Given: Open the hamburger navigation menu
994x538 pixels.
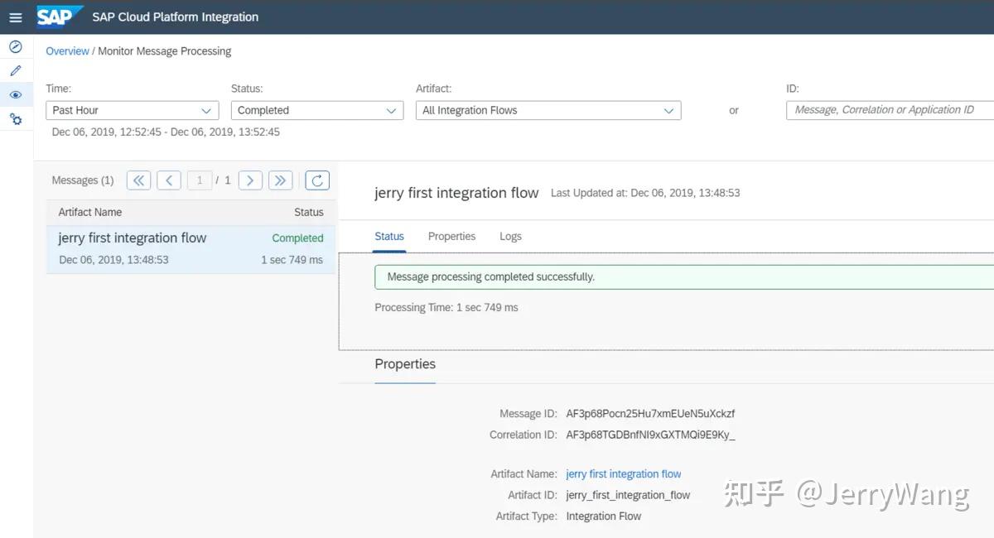Looking at the screenshot, I should [x=15, y=17].
